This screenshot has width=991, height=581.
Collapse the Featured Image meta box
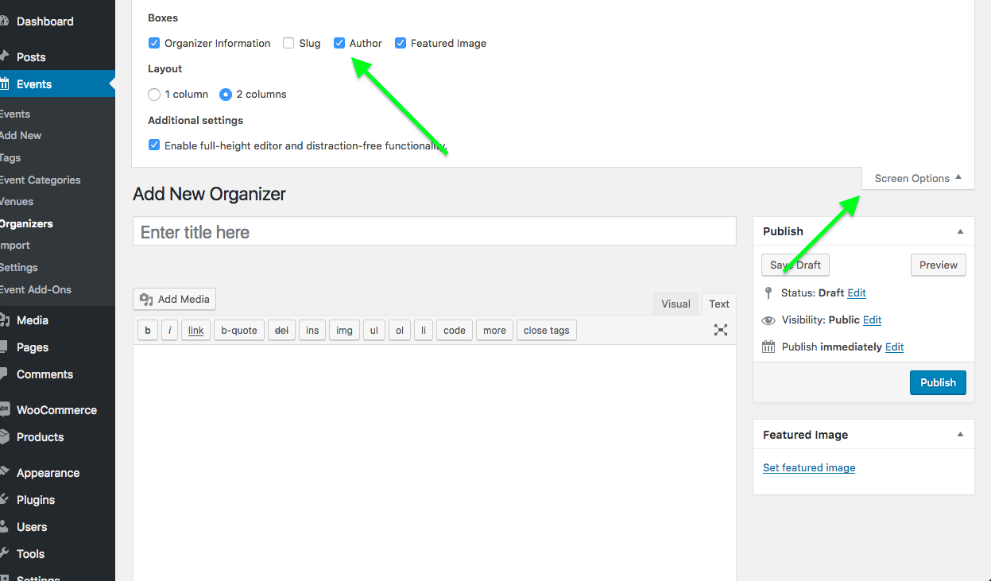[960, 435]
